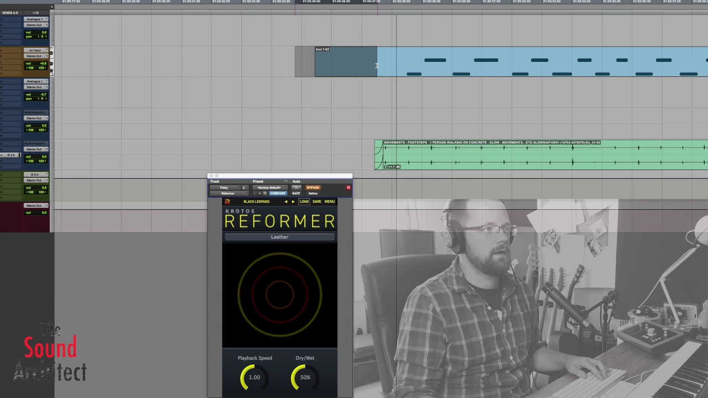Click the BLACK LEOPARD preset name
708x398 pixels.
[x=257, y=202]
